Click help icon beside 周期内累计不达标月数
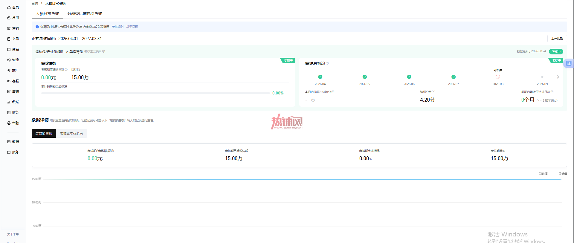 (x=552, y=92)
